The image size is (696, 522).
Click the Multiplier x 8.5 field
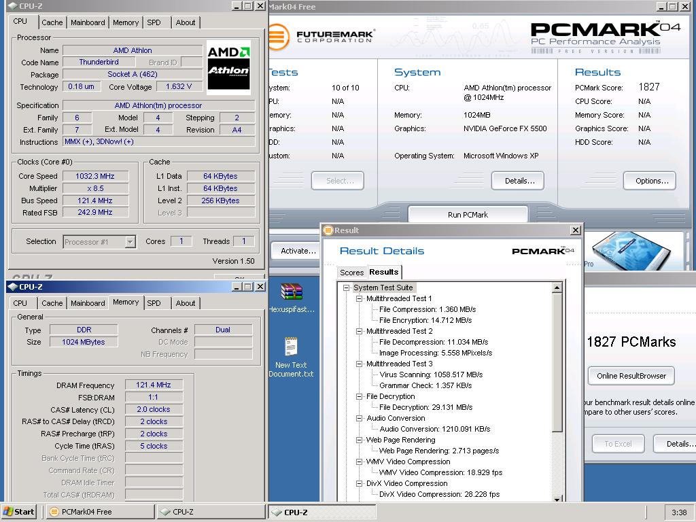click(x=95, y=188)
